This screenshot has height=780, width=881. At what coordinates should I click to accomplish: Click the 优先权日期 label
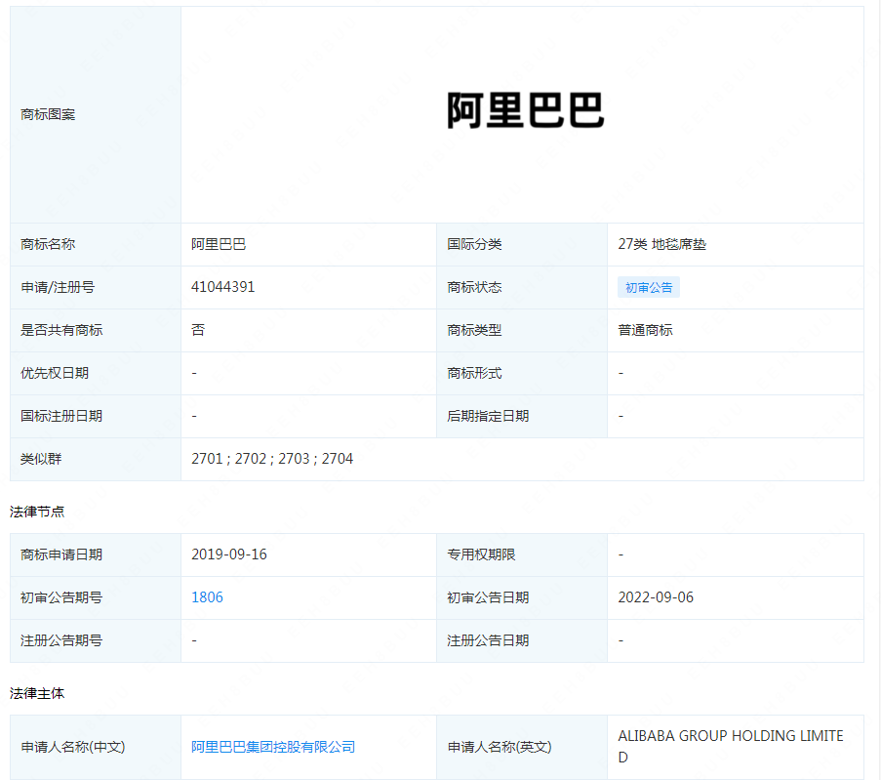coord(55,374)
